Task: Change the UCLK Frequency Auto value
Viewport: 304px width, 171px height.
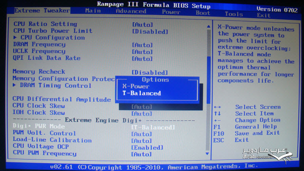Action: pos(142,52)
